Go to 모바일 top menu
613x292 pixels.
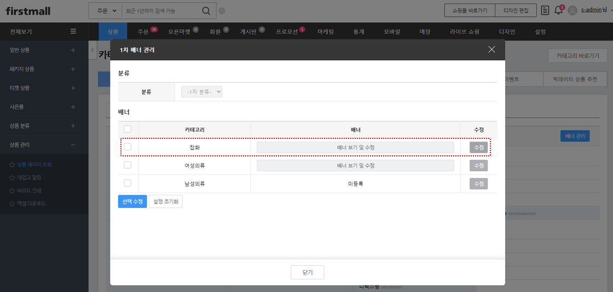392,32
